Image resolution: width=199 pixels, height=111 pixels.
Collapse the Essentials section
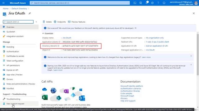coord(48,33)
